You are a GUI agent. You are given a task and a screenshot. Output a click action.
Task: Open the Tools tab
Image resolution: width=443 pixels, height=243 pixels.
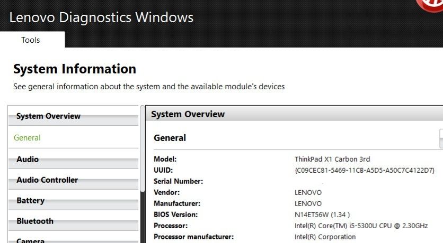(x=32, y=40)
